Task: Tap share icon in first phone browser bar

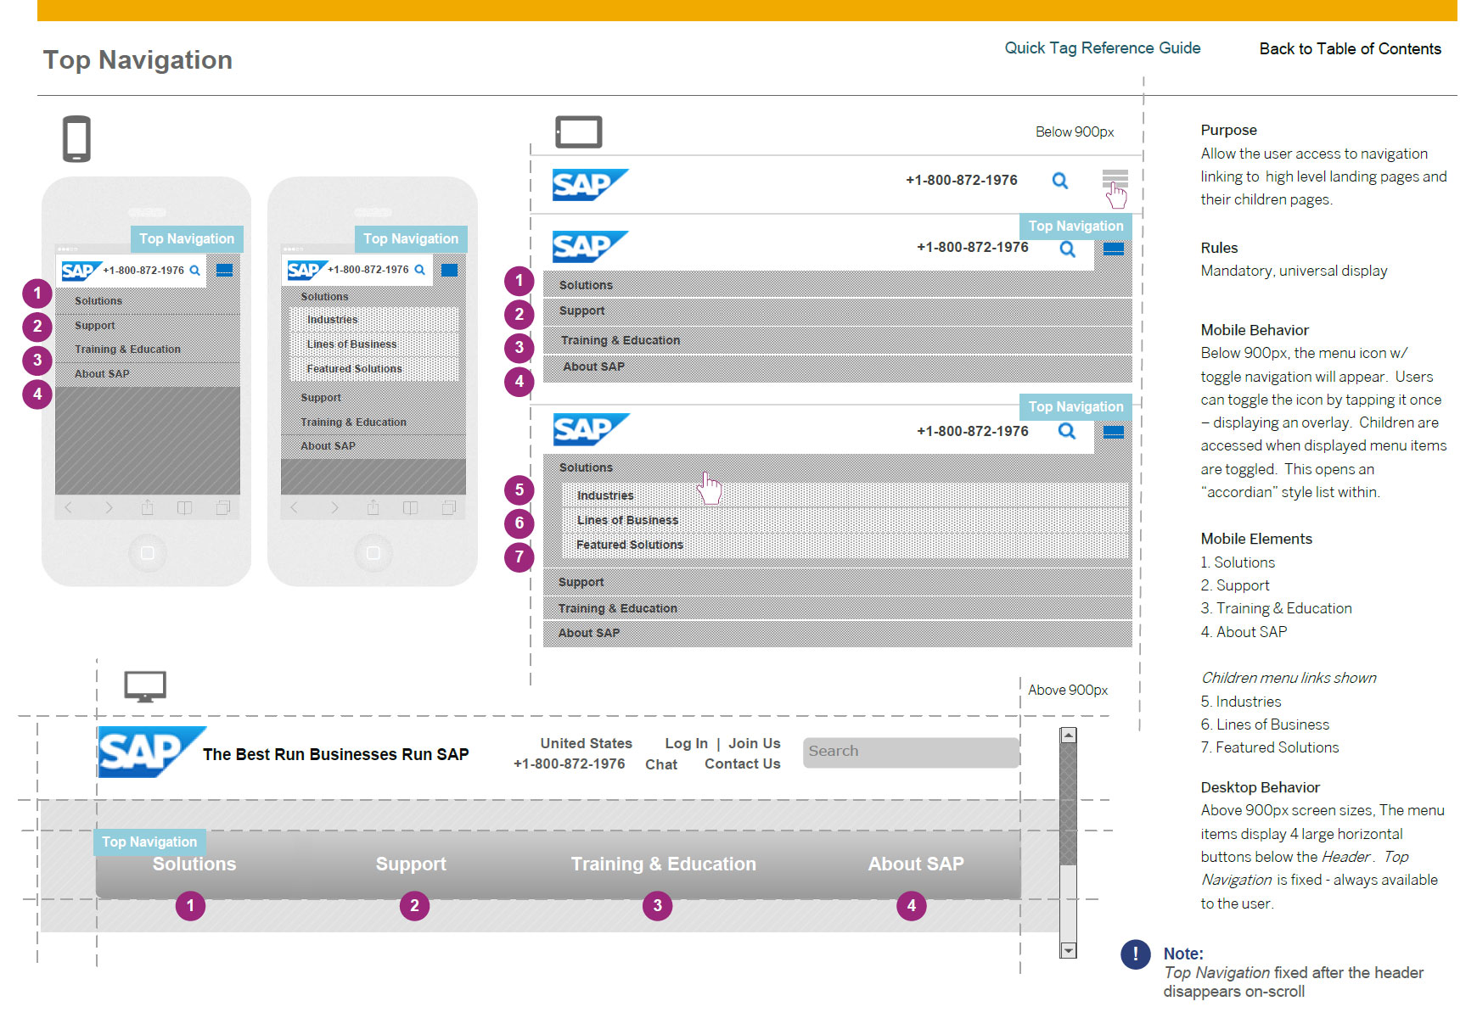Action: coord(147,506)
